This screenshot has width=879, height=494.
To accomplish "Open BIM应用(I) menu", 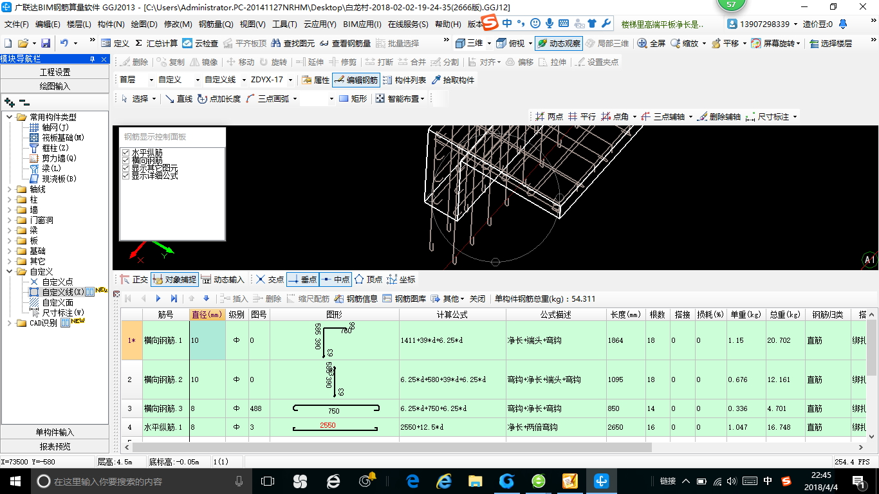I will [362, 24].
